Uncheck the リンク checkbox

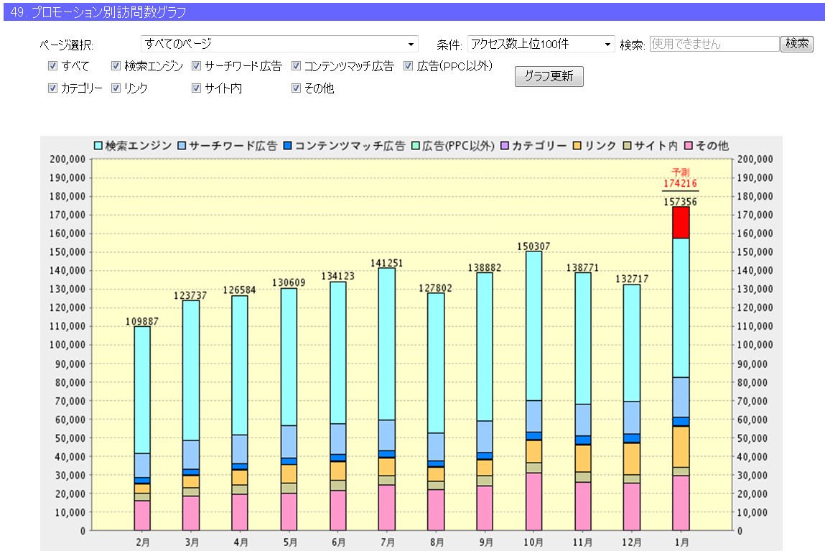[x=116, y=88]
